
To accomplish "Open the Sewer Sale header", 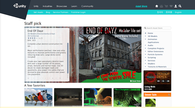I will click(157, 94).
